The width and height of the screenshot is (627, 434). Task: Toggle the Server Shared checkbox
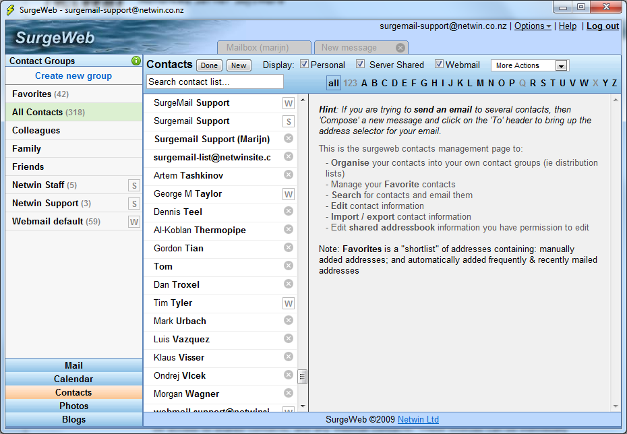point(361,65)
